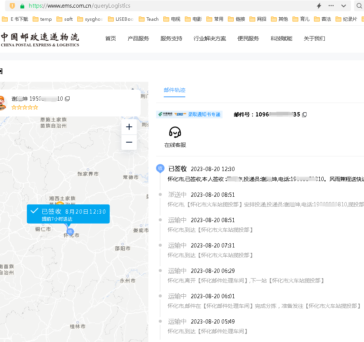Open the browser three-dot more menu
Image resolution: width=364 pixels, height=342 pixels.
331,6
